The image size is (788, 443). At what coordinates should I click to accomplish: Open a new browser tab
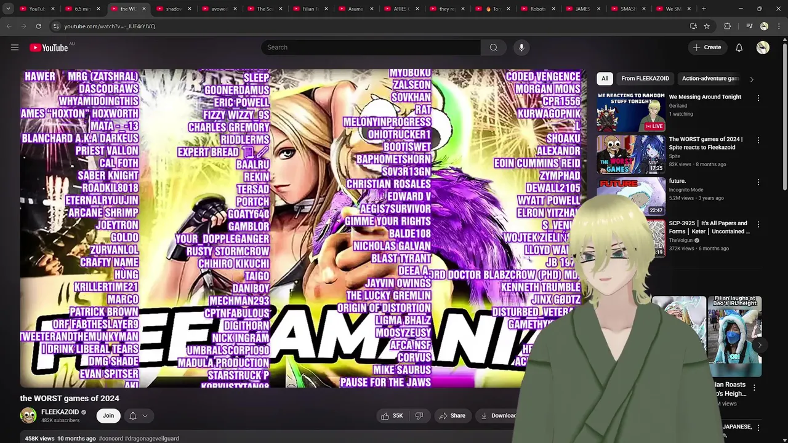[x=704, y=9]
